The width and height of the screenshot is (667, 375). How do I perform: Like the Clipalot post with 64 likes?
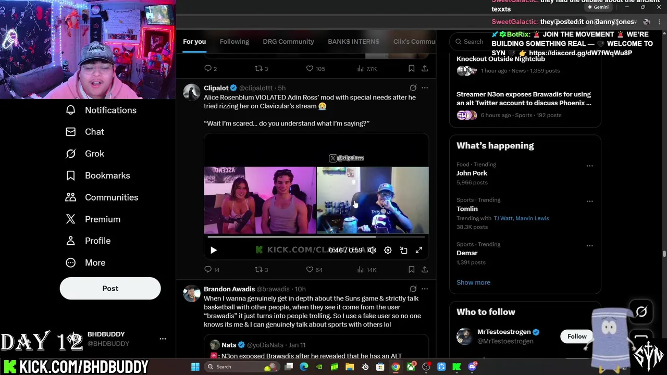(x=314, y=270)
